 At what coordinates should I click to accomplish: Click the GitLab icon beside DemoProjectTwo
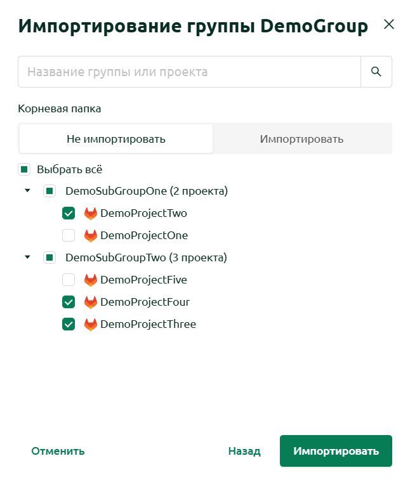90,213
